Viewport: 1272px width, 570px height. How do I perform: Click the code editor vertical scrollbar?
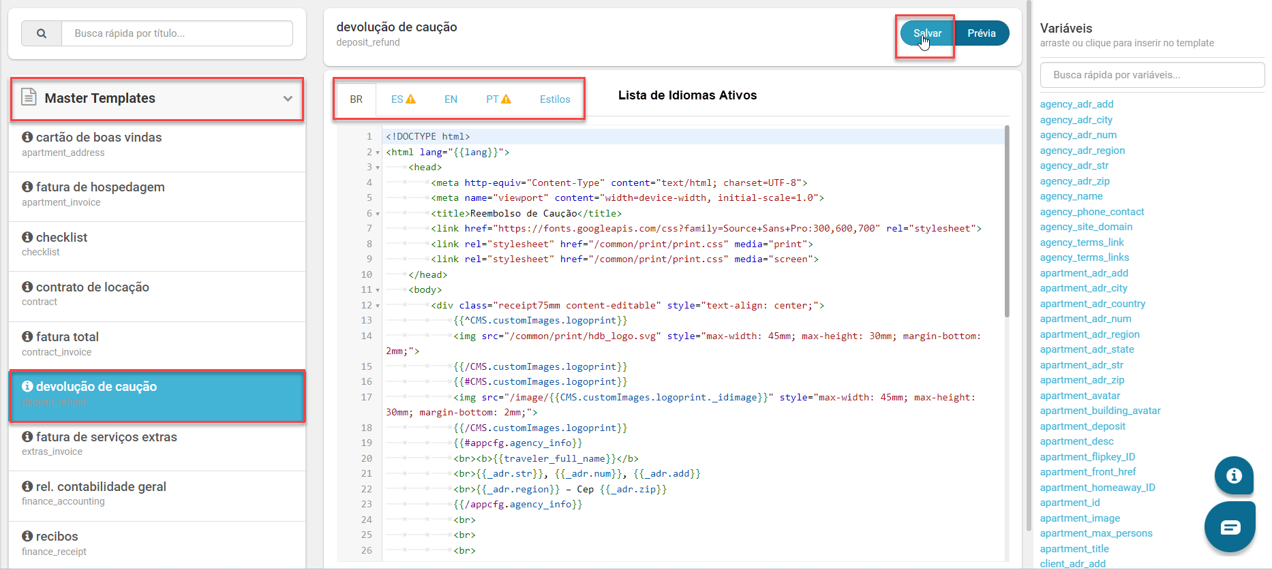pos(1007,221)
